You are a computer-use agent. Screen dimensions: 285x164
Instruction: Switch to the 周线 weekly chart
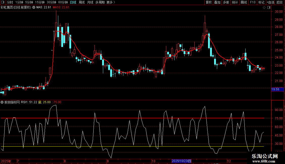point(82,2)
